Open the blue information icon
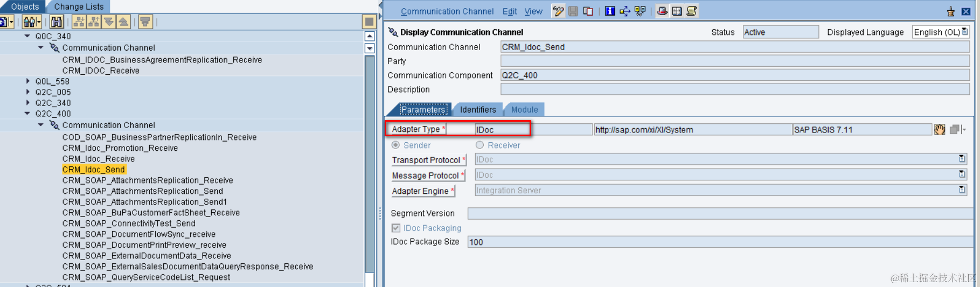The width and height of the screenshot is (980, 287). coord(609,11)
